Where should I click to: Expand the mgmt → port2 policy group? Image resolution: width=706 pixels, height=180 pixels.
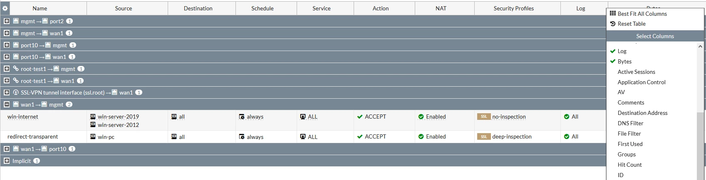7,21
